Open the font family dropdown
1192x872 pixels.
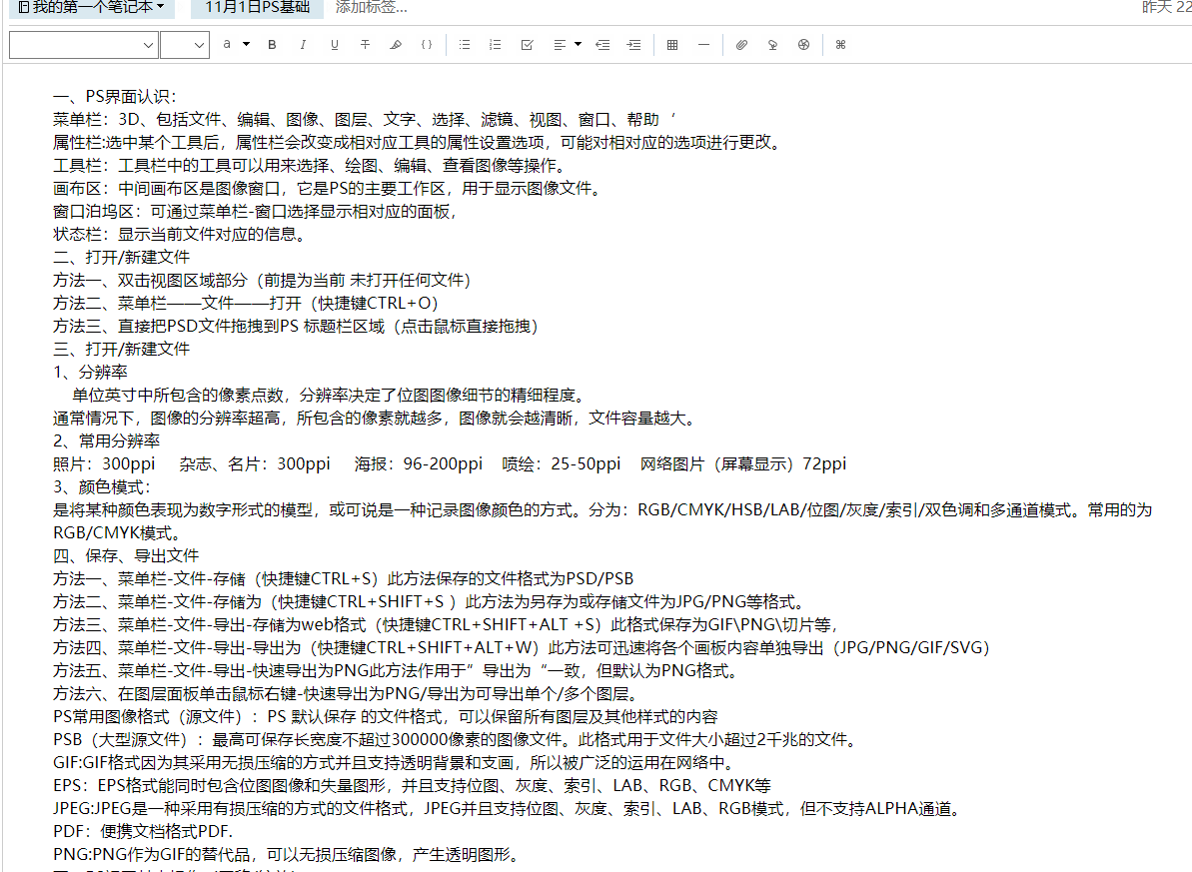coord(84,45)
